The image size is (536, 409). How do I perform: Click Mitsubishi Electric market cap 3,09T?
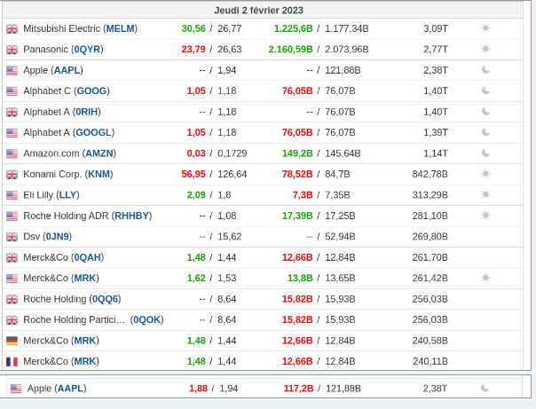point(436,28)
